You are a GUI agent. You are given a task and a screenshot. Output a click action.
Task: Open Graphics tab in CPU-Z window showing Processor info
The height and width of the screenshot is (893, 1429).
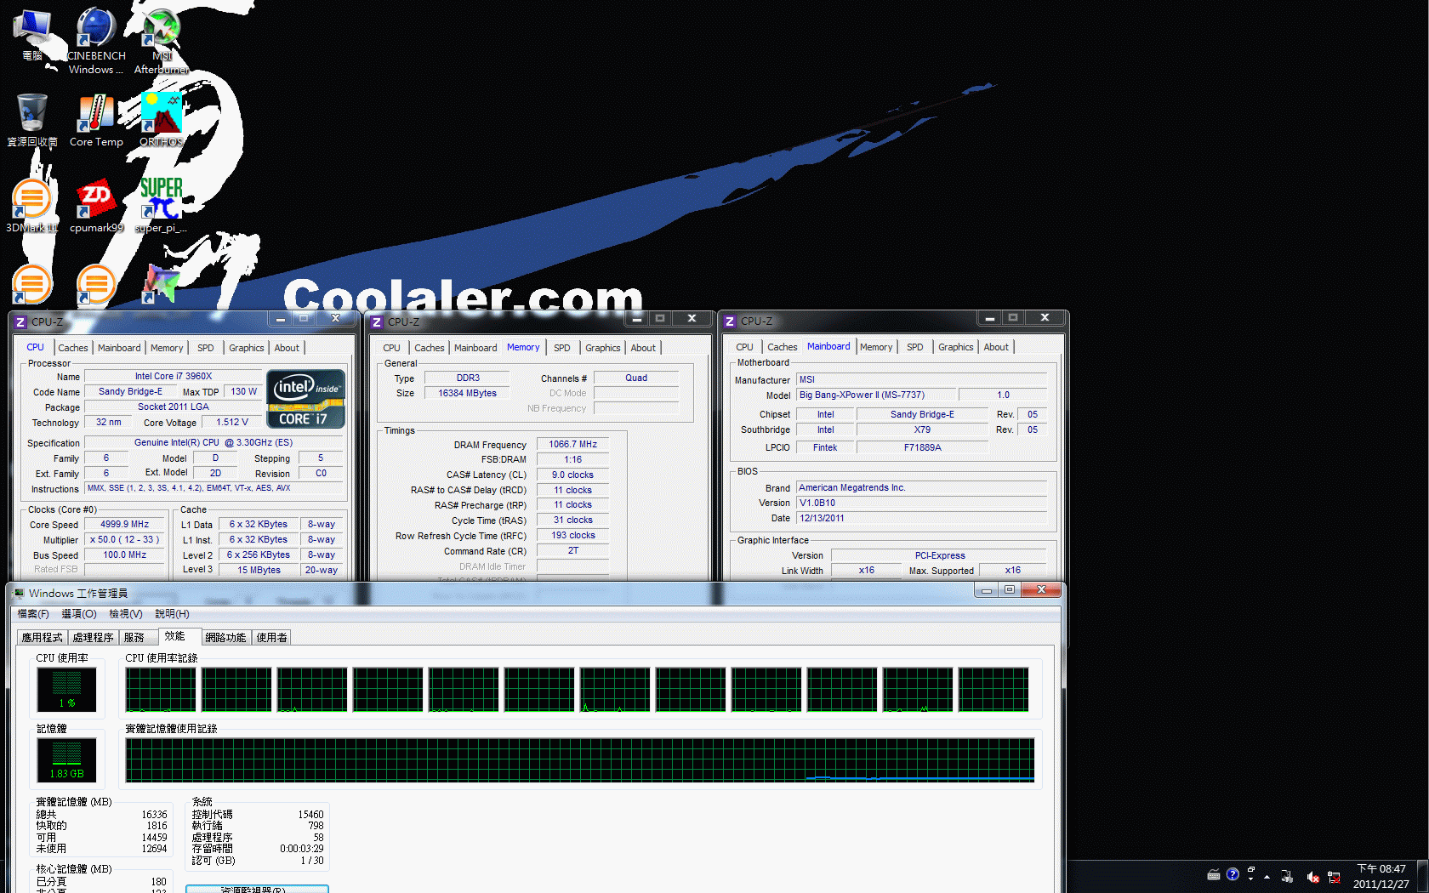(247, 348)
